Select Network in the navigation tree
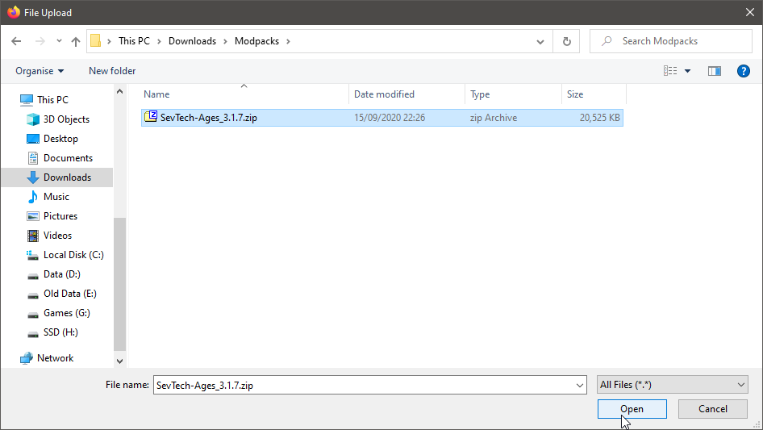 pyautogui.click(x=55, y=358)
